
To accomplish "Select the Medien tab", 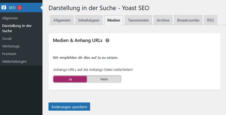I will tap(114, 20).
